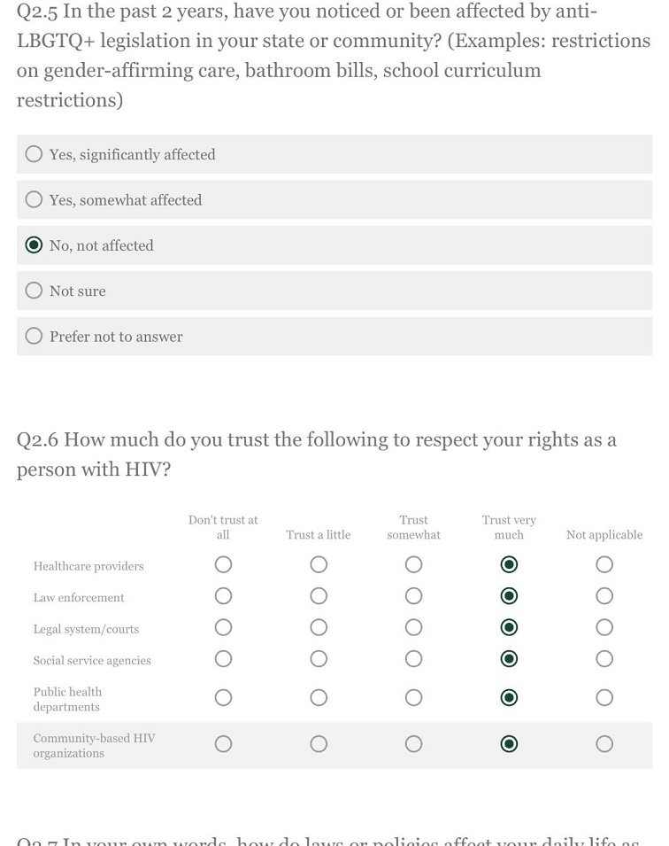This screenshot has height=846, width=669.
Task: Choose "Trust a little" for Legal system/courts
Action: tap(319, 627)
